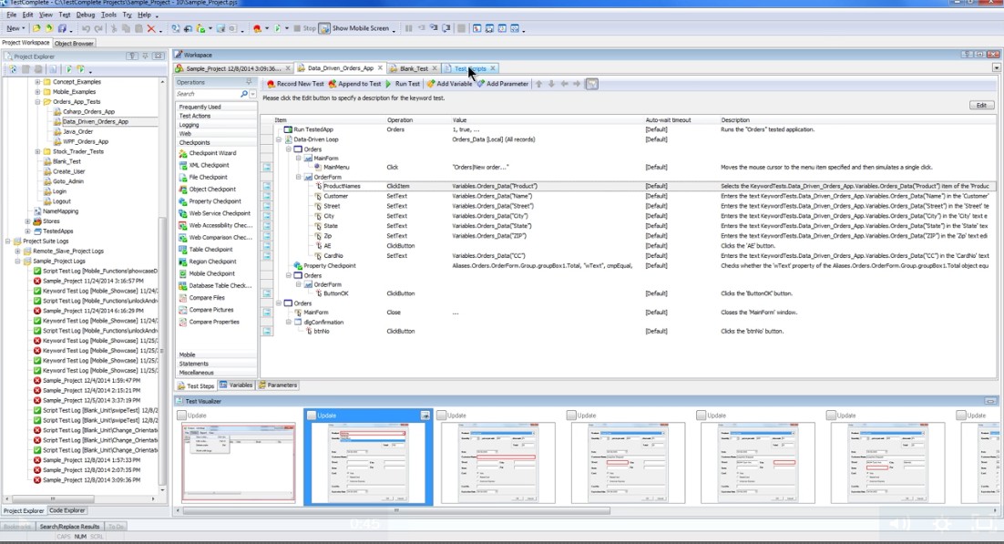Expand the Mobile_Examples folder
This screenshot has height=544, width=1004.
point(37,92)
